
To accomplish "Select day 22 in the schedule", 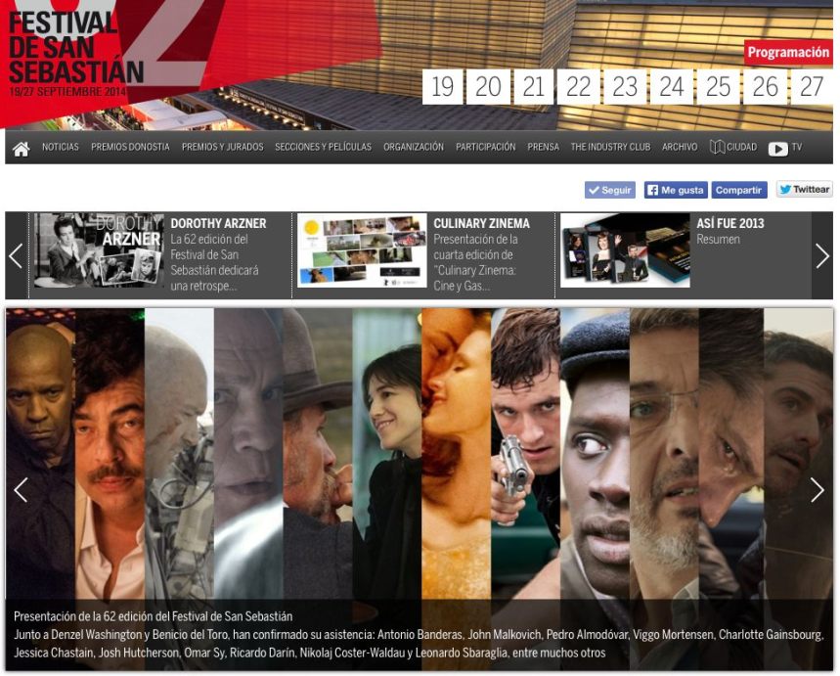I will (579, 87).
